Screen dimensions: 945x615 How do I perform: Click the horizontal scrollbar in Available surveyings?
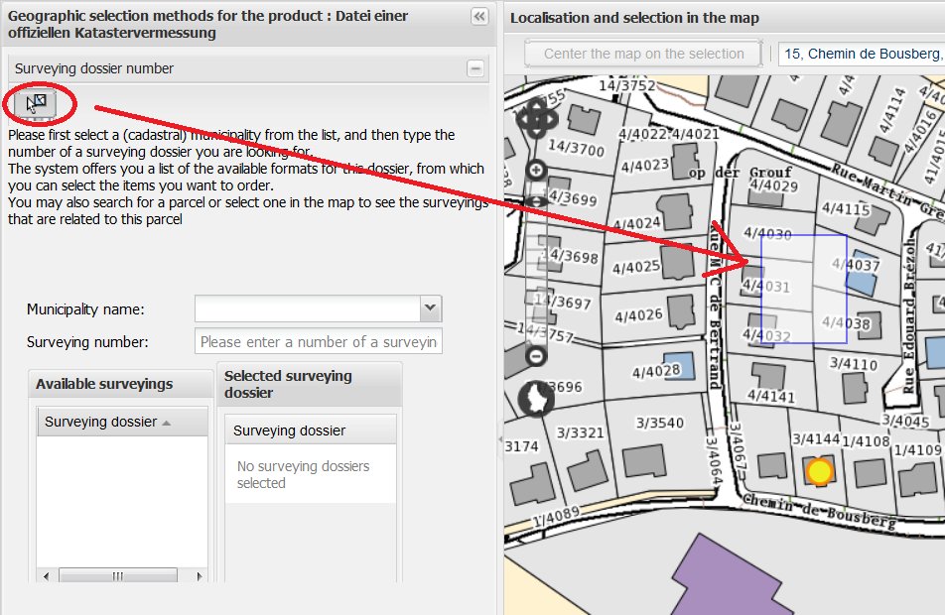117,576
